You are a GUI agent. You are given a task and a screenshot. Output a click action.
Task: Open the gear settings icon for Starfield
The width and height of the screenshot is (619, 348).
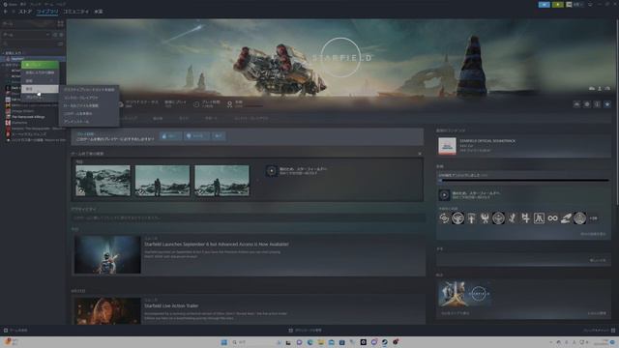tap(587, 104)
